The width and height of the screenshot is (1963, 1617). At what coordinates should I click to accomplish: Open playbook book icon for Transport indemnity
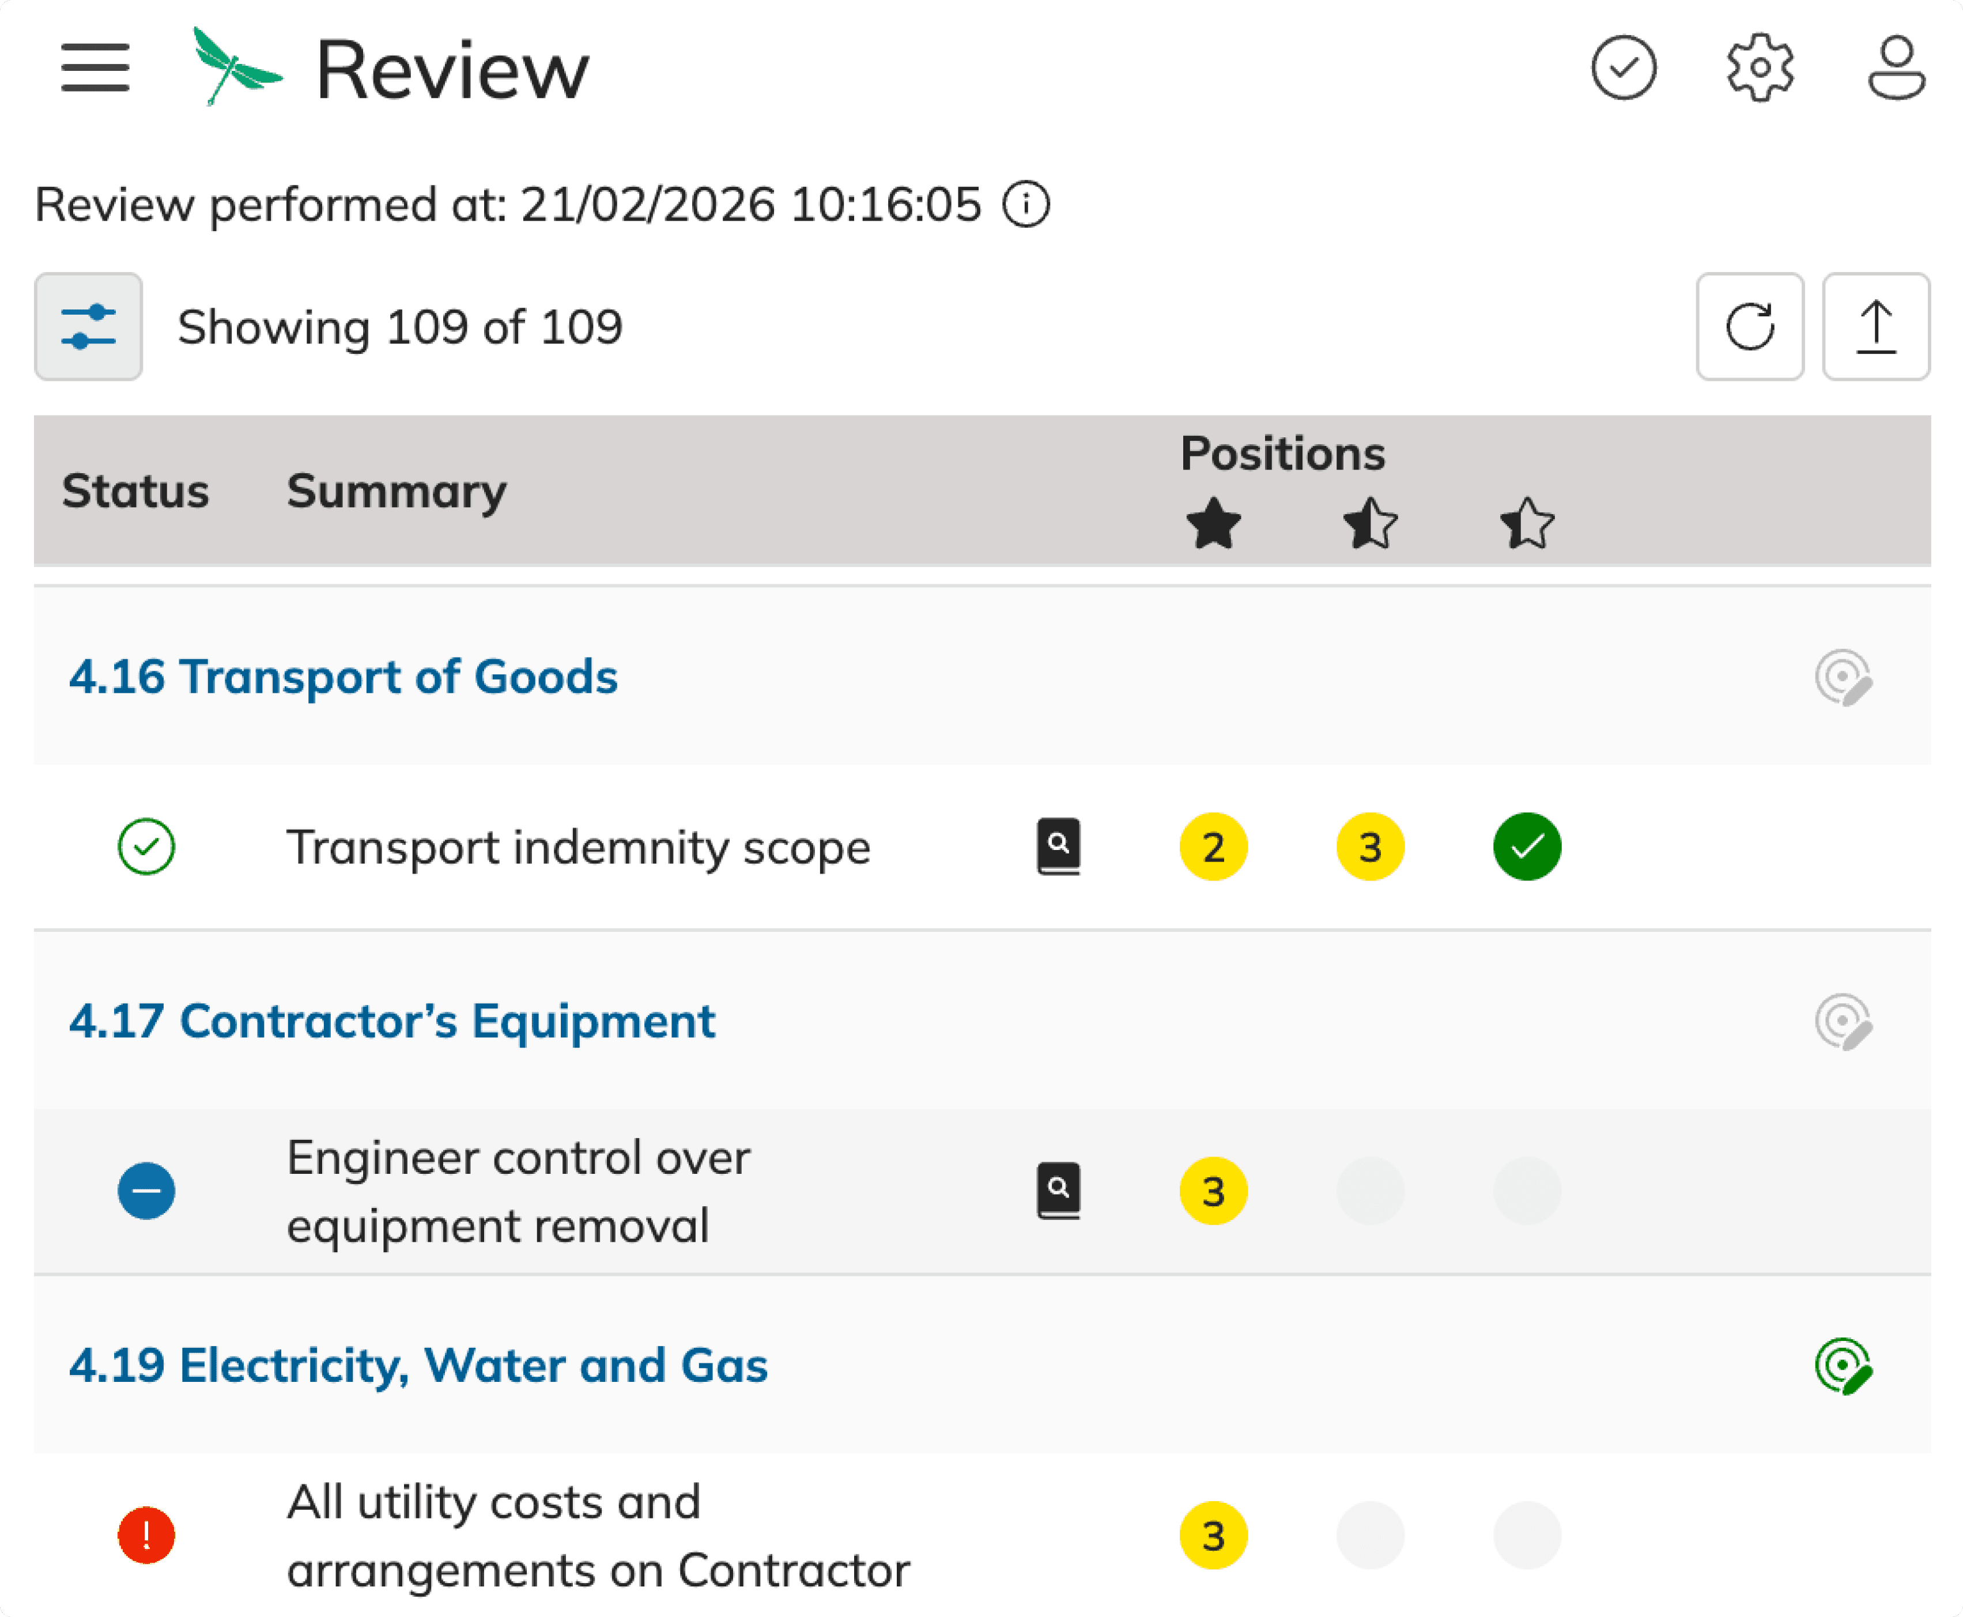tap(1058, 847)
